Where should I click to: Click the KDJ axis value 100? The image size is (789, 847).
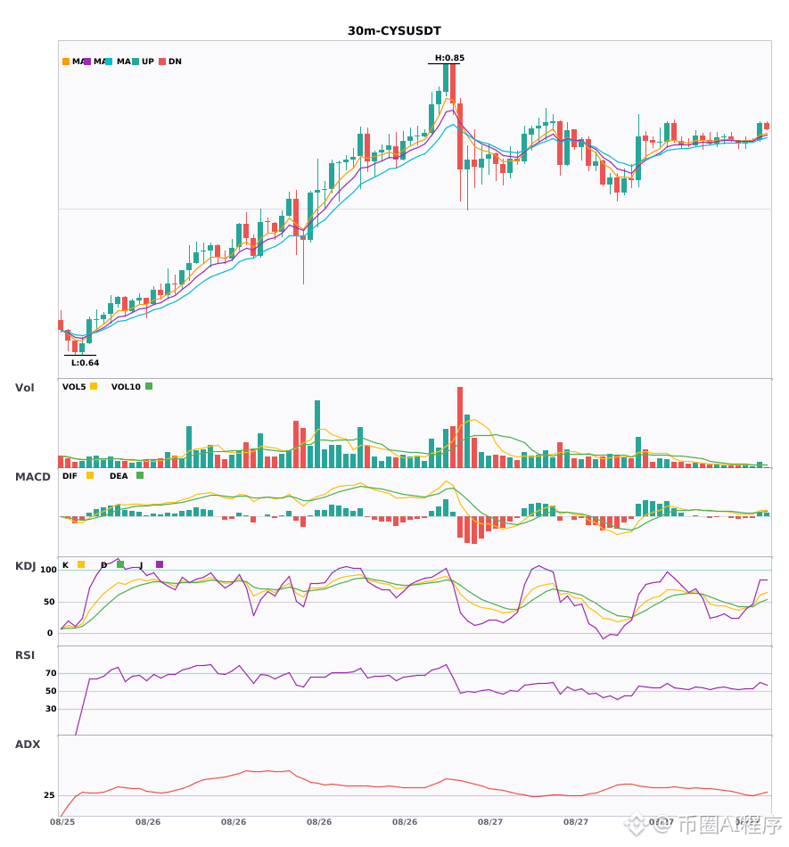point(49,570)
